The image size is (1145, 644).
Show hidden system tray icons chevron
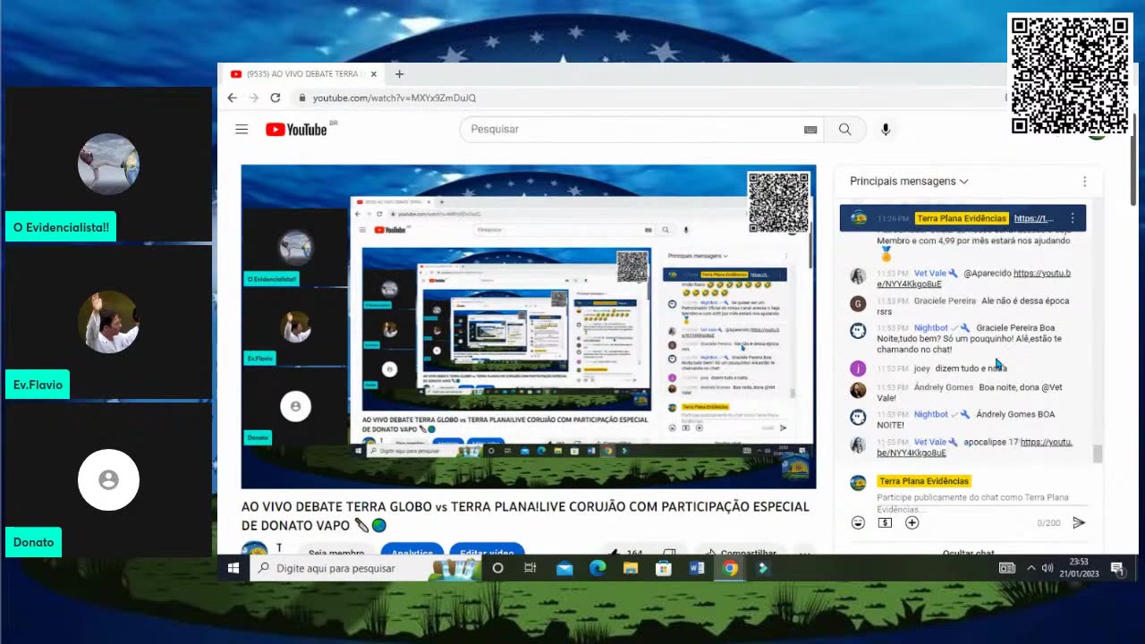tap(1030, 568)
